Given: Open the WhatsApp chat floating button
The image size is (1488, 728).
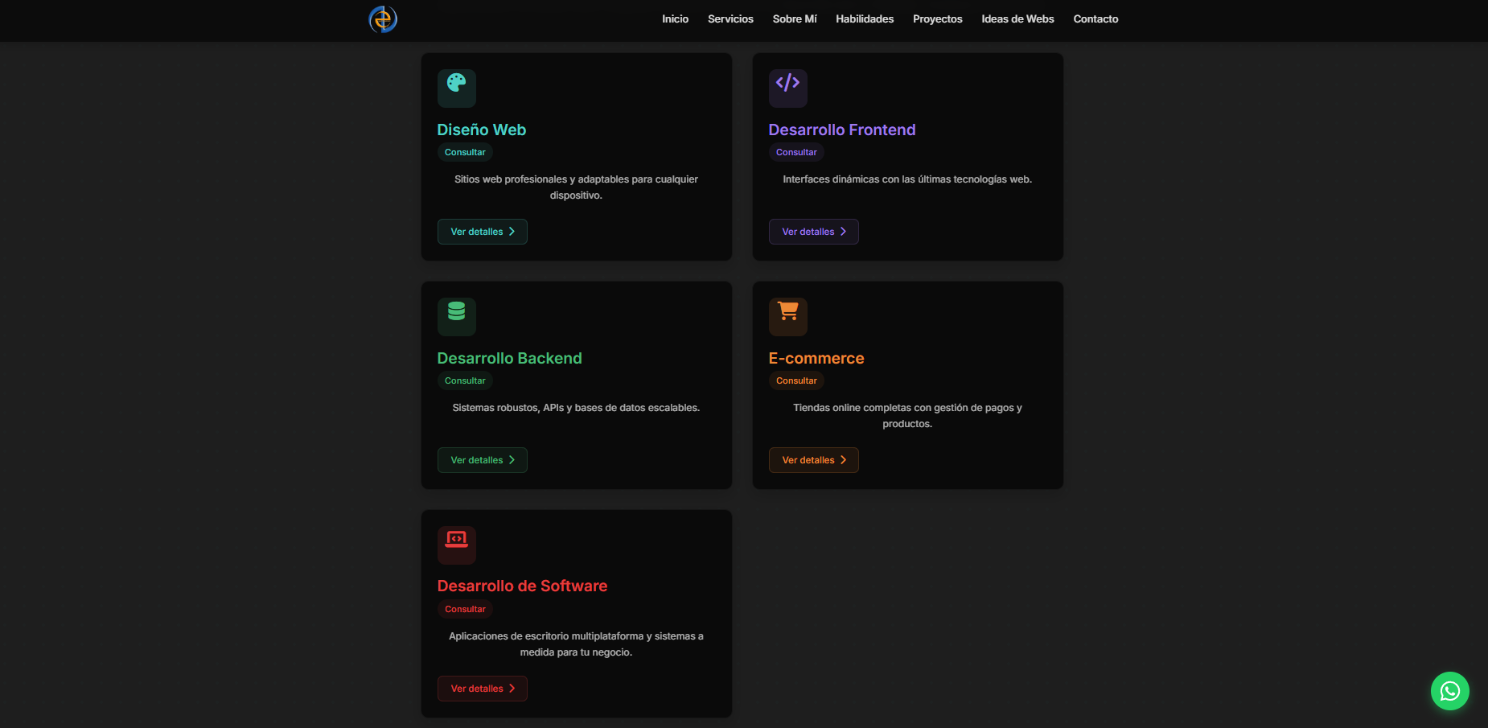Looking at the screenshot, I should pyautogui.click(x=1449, y=691).
